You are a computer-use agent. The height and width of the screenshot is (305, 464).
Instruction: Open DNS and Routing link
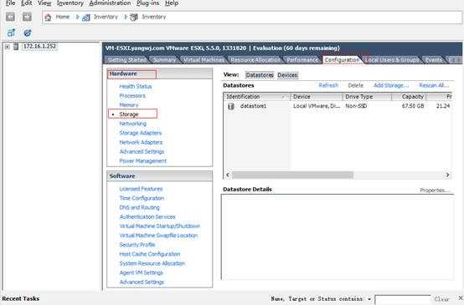point(139,207)
